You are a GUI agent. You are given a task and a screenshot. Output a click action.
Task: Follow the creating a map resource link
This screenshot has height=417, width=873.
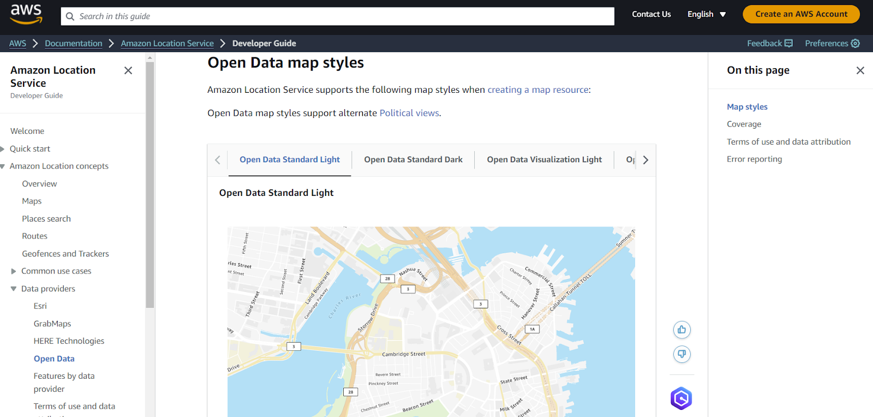tap(538, 90)
